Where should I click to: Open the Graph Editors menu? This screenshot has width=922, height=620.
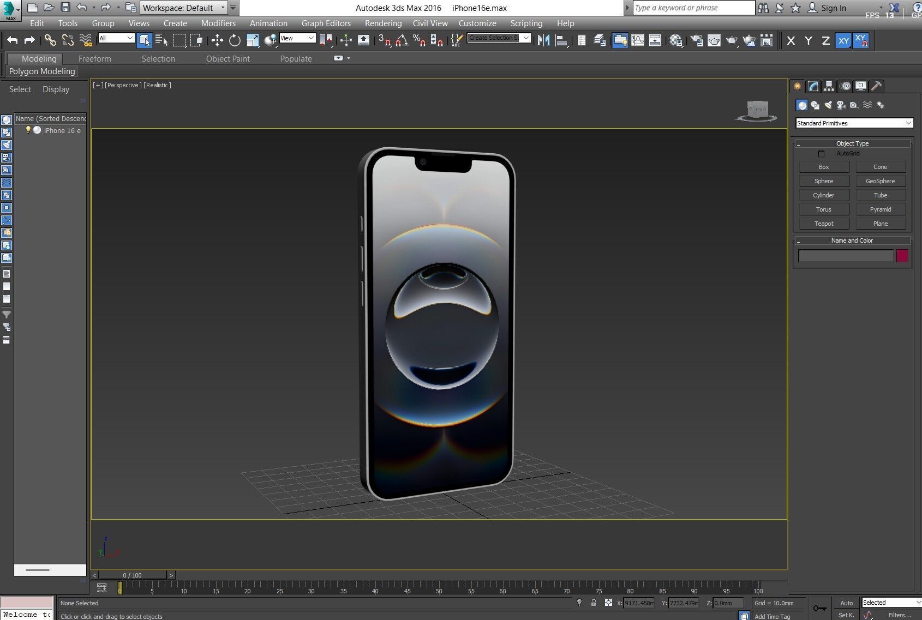pyautogui.click(x=326, y=23)
